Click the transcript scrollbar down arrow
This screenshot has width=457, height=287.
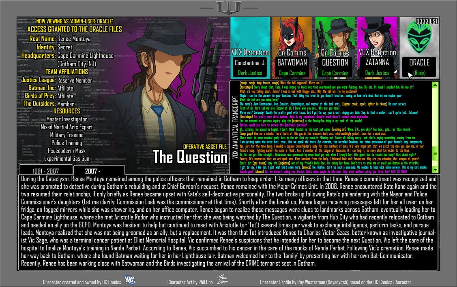(x=435, y=169)
